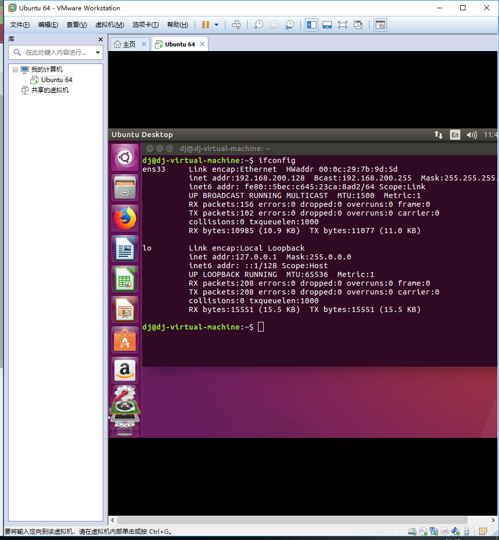Open LibreOffice Calc from the launcher
This screenshot has height=540, width=499.
[x=125, y=279]
